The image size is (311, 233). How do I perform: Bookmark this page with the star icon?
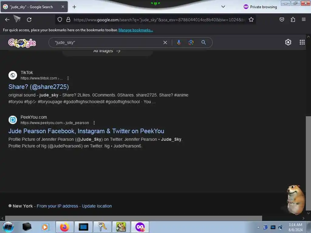pyautogui.click(x=251, y=20)
